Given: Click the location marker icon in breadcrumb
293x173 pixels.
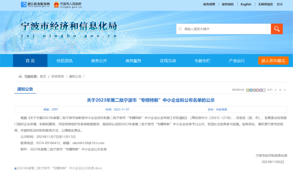Looking at the screenshot, I should tap(20, 76).
